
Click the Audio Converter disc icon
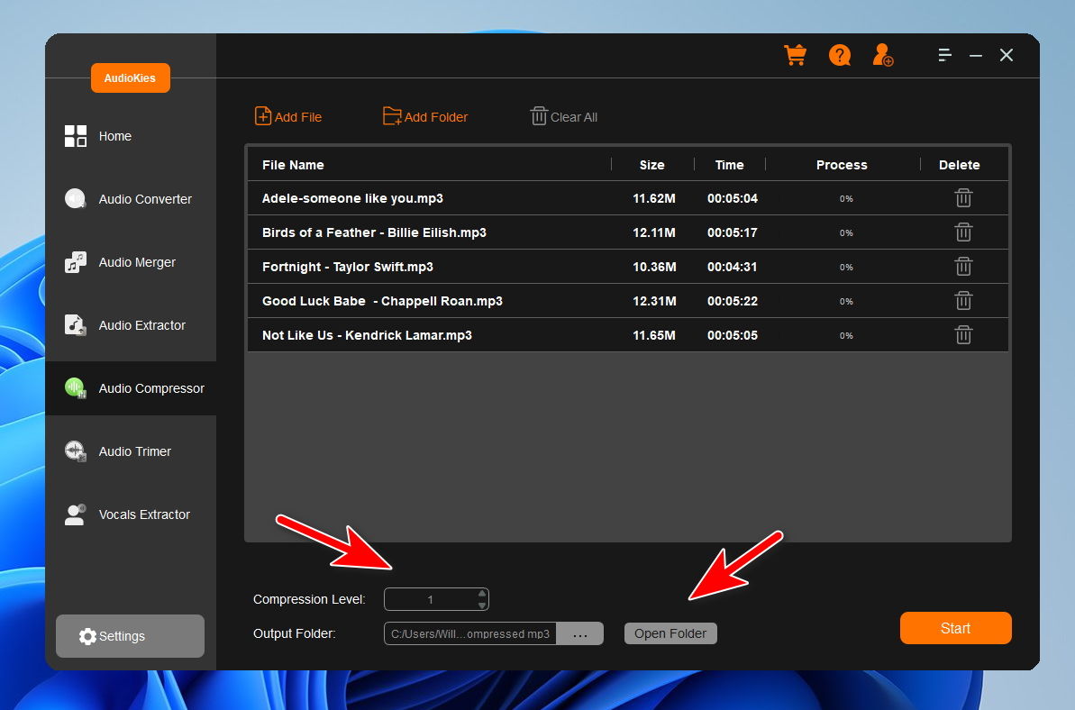click(x=76, y=199)
